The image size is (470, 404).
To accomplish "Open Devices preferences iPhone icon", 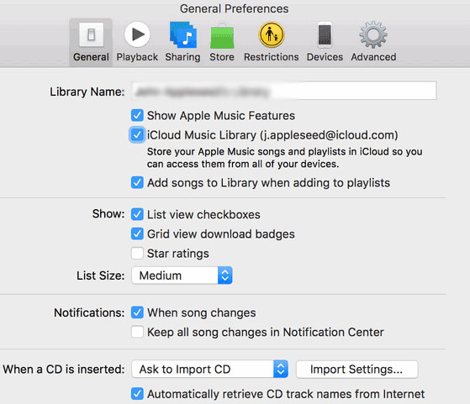I will click(x=325, y=34).
